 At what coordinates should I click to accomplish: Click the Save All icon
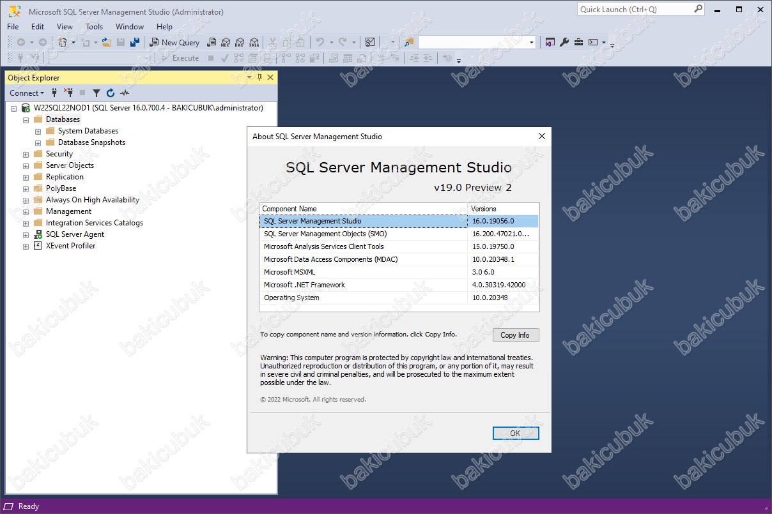pos(135,42)
